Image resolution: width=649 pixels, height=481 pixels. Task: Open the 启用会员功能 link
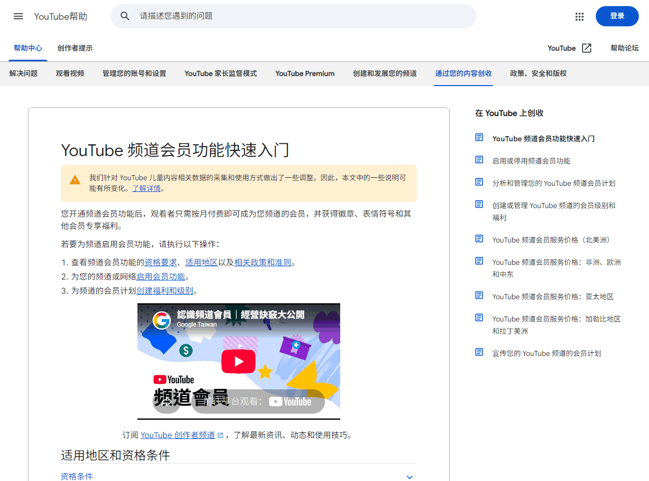point(161,276)
